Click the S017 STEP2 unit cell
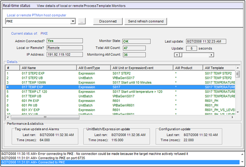Screen dimensions: 246x167 click(x=122, y=74)
